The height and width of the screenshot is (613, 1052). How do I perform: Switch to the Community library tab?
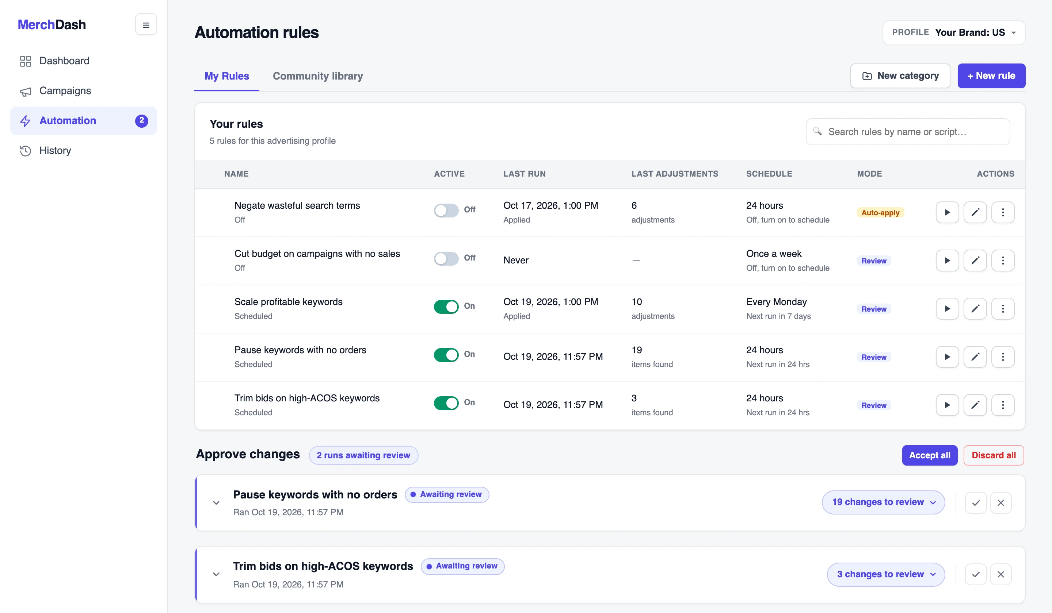pos(318,76)
